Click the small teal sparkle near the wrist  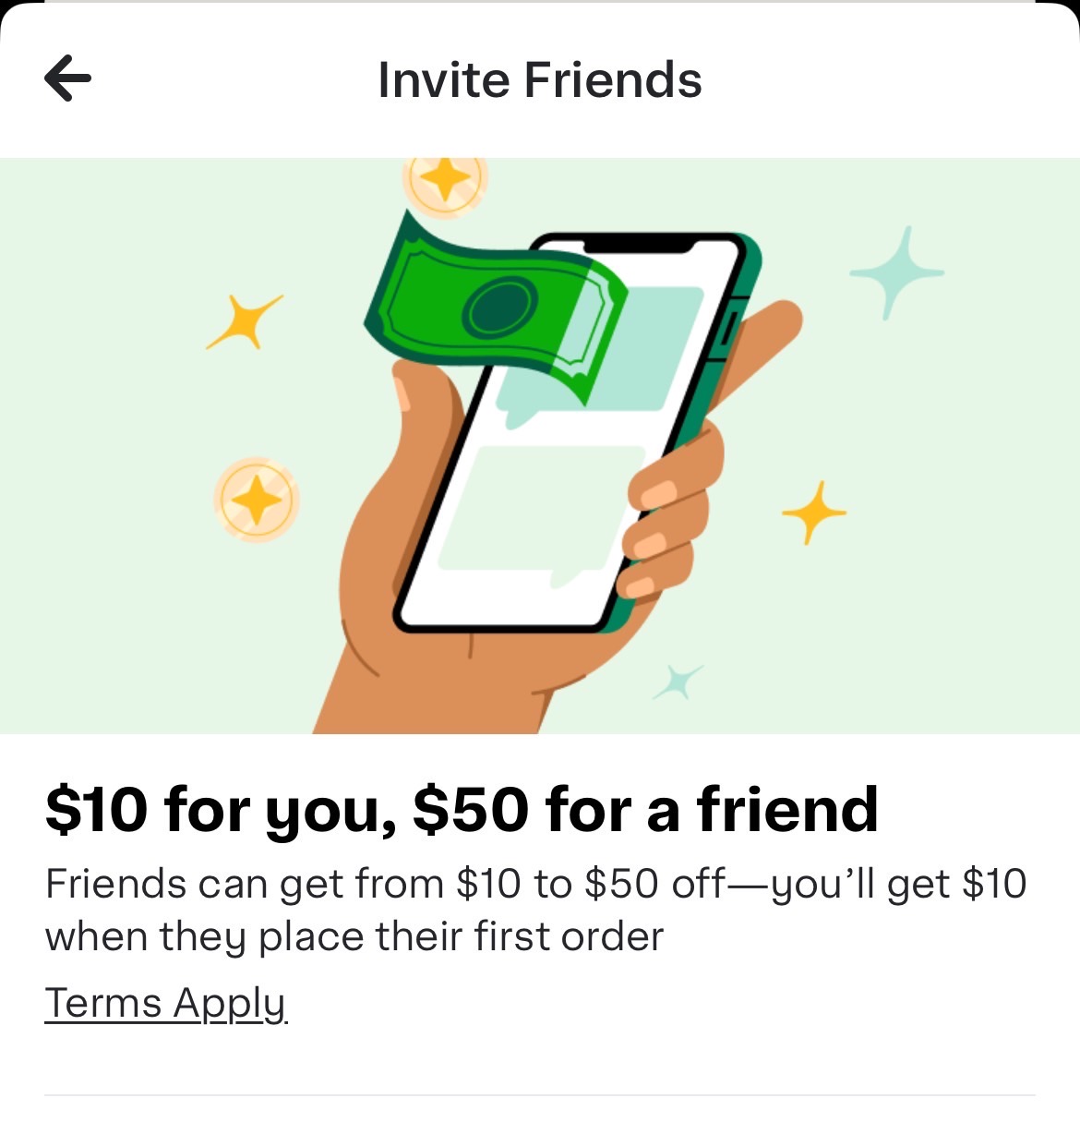tap(678, 682)
